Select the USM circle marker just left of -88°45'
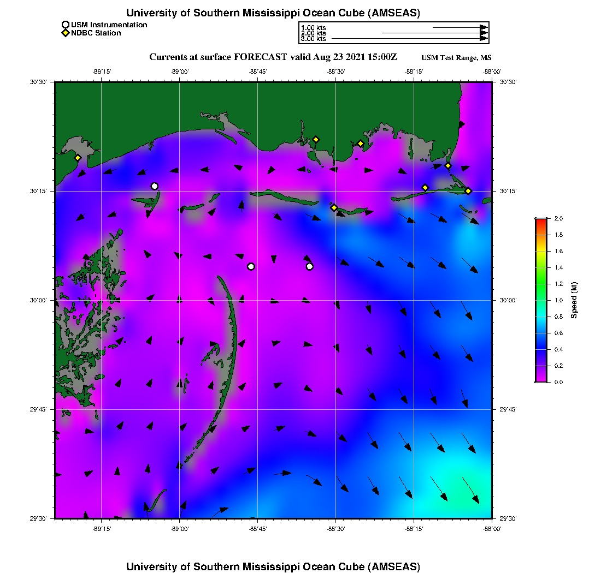The width and height of the screenshot is (601, 573). click(x=251, y=266)
